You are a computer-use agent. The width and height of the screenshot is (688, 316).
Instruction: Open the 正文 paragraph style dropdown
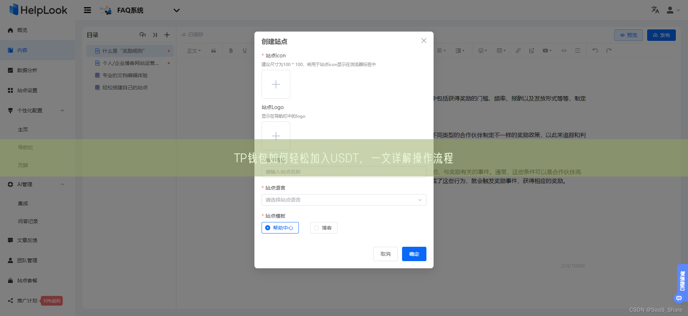click(x=194, y=51)
